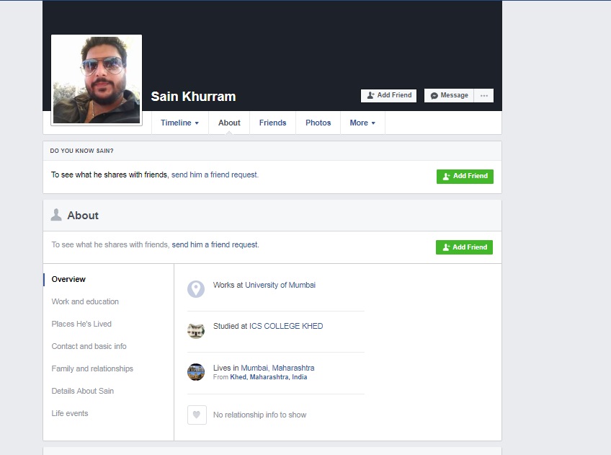Click the work location pin icon
Viewport: 611px width, 455px height.
(196, 289)
